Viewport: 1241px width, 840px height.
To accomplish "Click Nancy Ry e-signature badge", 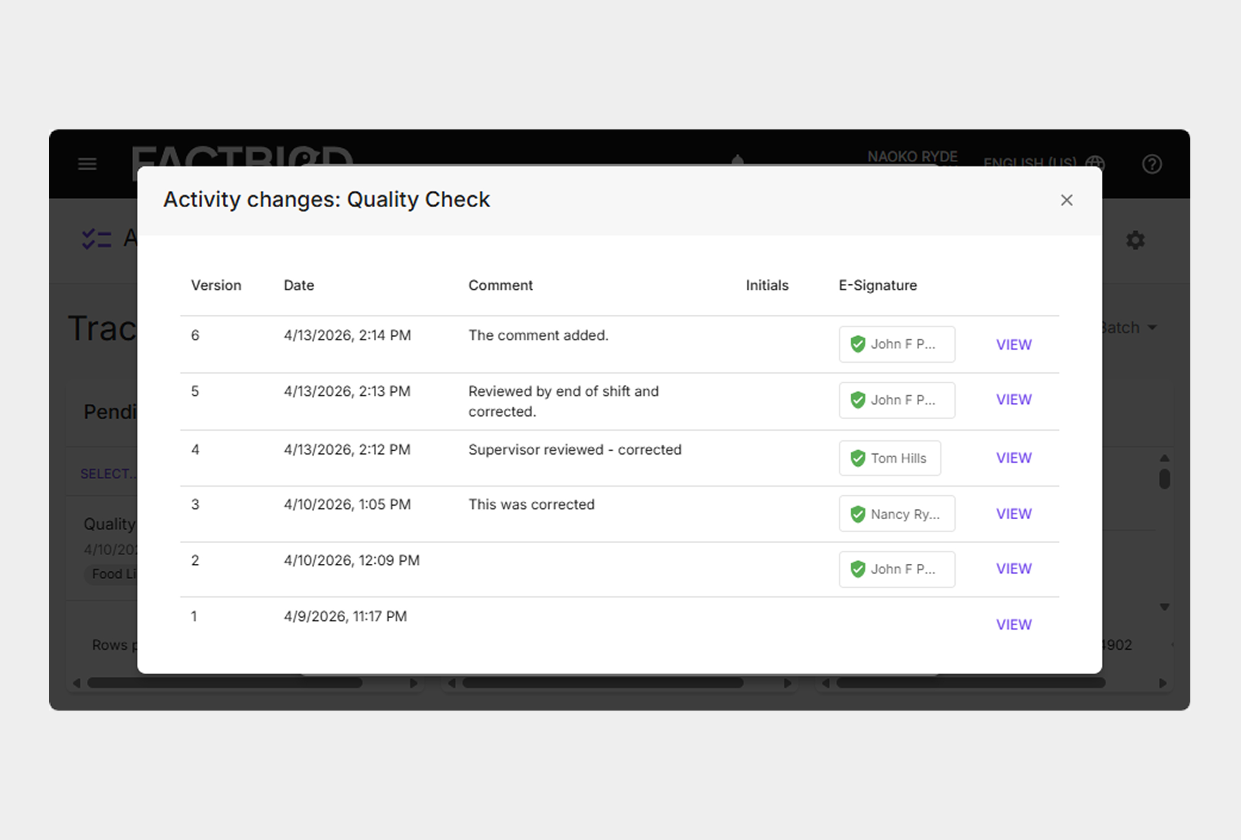I will tap(897, 514).
